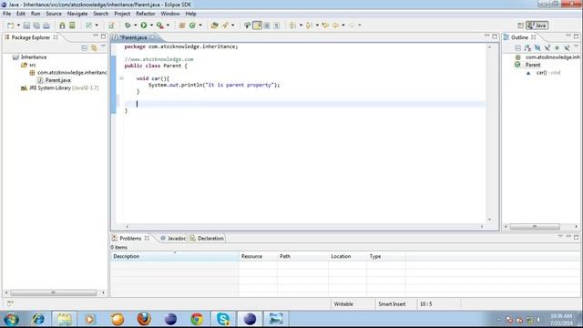Click the External Tools run icon
Viewport: 583px width, 328px height.
pos(160,26)
